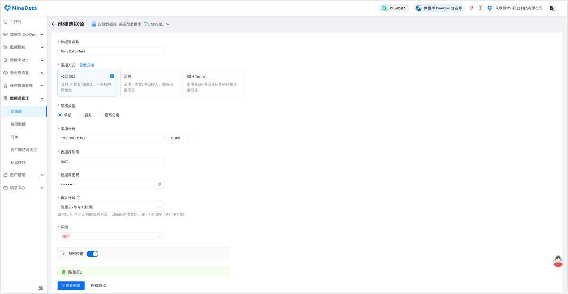Screen dimensions: 568x294
Task: Click the MySQL dolphin icon
Action: (147, 24)
